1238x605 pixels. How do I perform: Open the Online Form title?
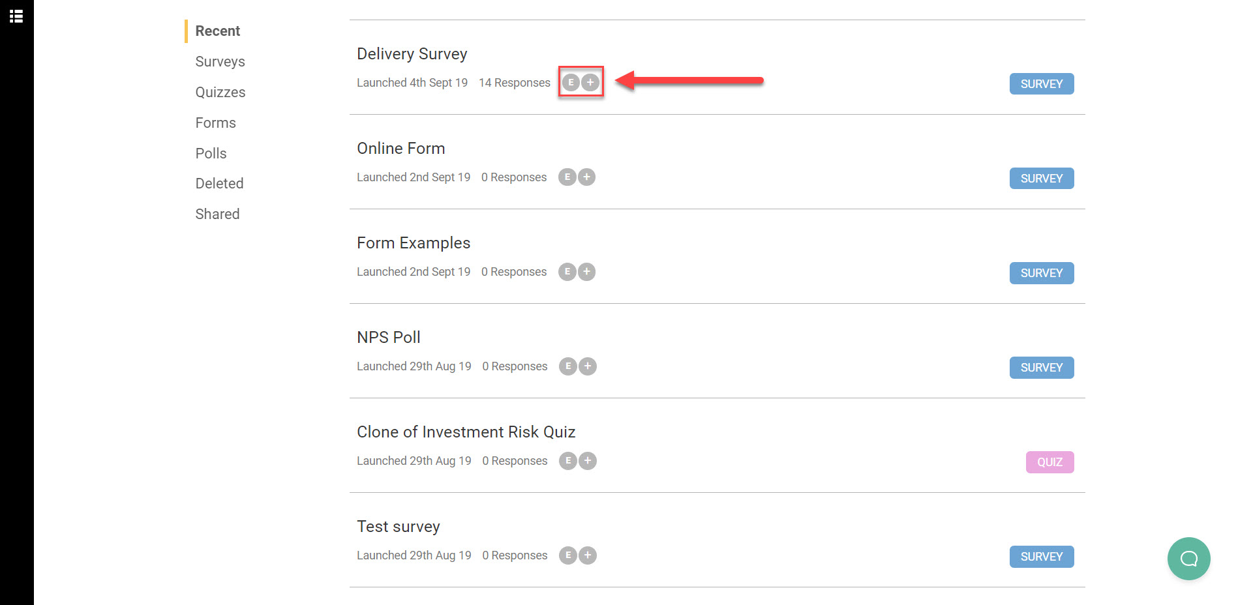[401, 148]
